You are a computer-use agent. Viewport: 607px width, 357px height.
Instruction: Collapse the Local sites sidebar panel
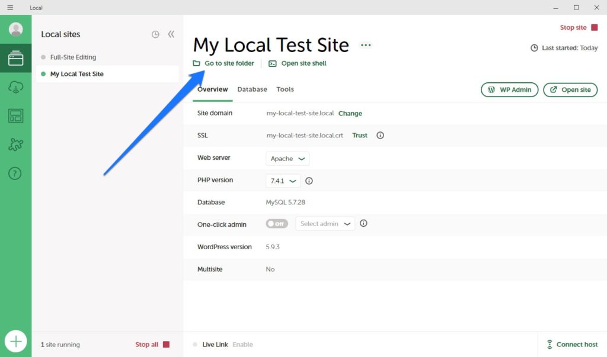pos(171,34)
